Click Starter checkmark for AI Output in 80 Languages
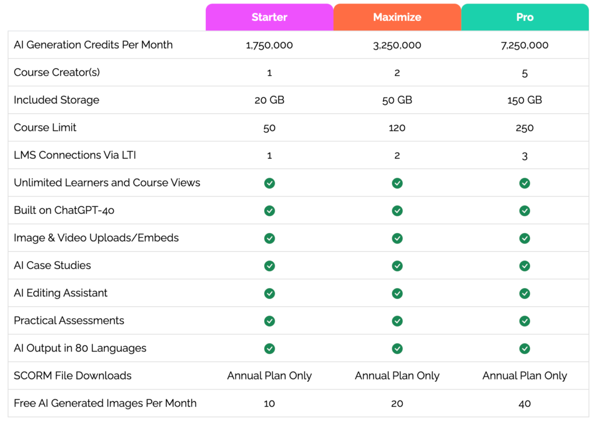Image resolution: width=597 pixels, height=425 pixels. (269, 349)
